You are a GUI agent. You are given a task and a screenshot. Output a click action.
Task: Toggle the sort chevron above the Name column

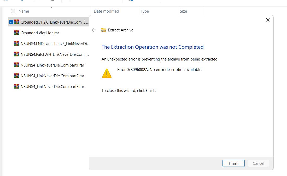point(51,8)
